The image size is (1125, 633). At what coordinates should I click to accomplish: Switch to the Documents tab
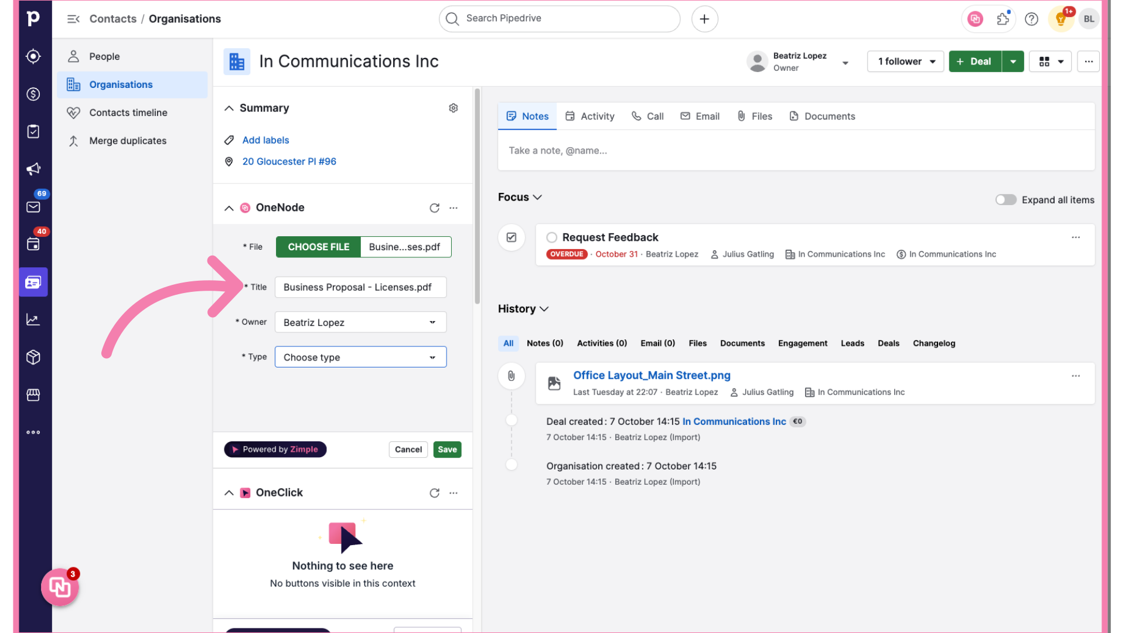coord(822,116)
